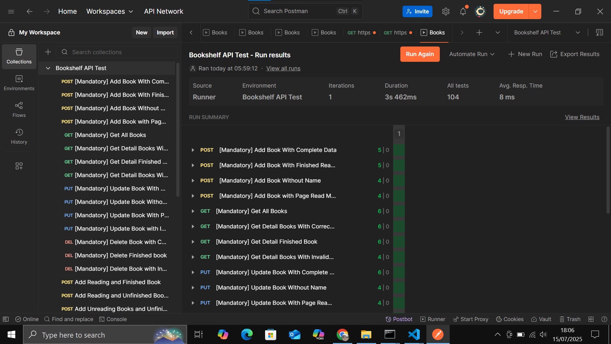Switch to the first GET https tab
The width and height of the screenshot is (611, 344).
coord(362,32)
